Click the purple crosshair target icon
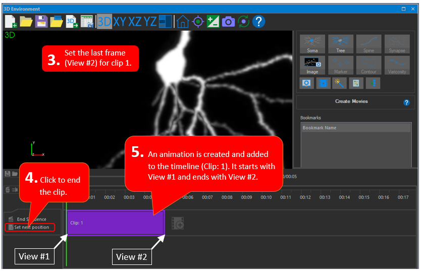The height and width of the screenshot is (272, 422). point(198,21)
